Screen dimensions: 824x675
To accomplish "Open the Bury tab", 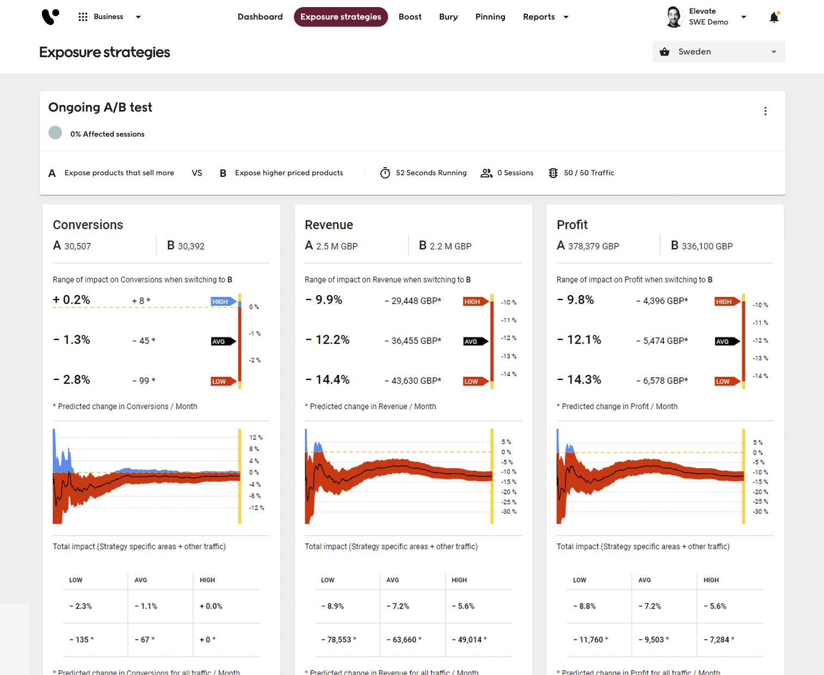I will pyautogui.click(x=448, y=17).
